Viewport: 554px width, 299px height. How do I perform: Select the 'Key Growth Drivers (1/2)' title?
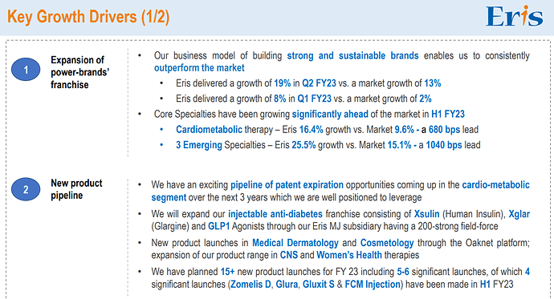point(88,17)
